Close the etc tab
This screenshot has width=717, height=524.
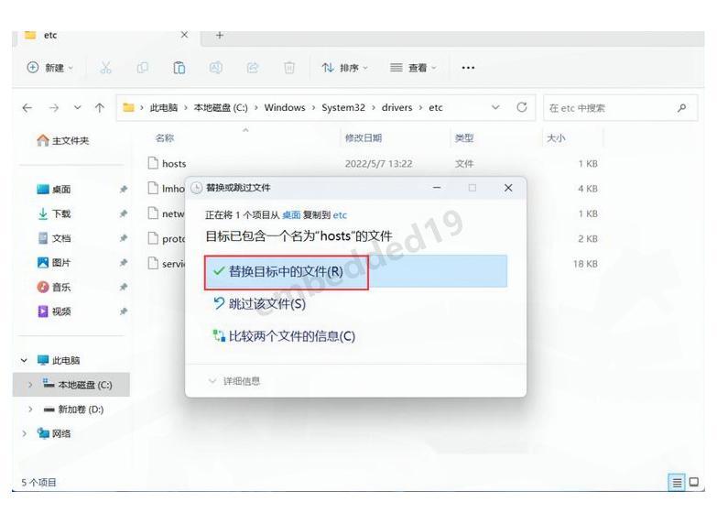[184, 35]
